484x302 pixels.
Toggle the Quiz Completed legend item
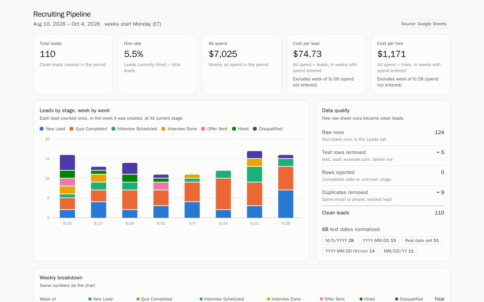(88, 129)
